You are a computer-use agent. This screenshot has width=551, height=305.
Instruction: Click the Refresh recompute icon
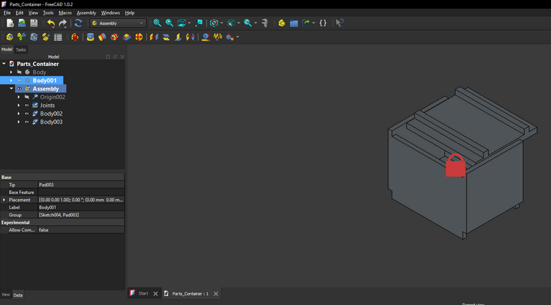[78, 23]
